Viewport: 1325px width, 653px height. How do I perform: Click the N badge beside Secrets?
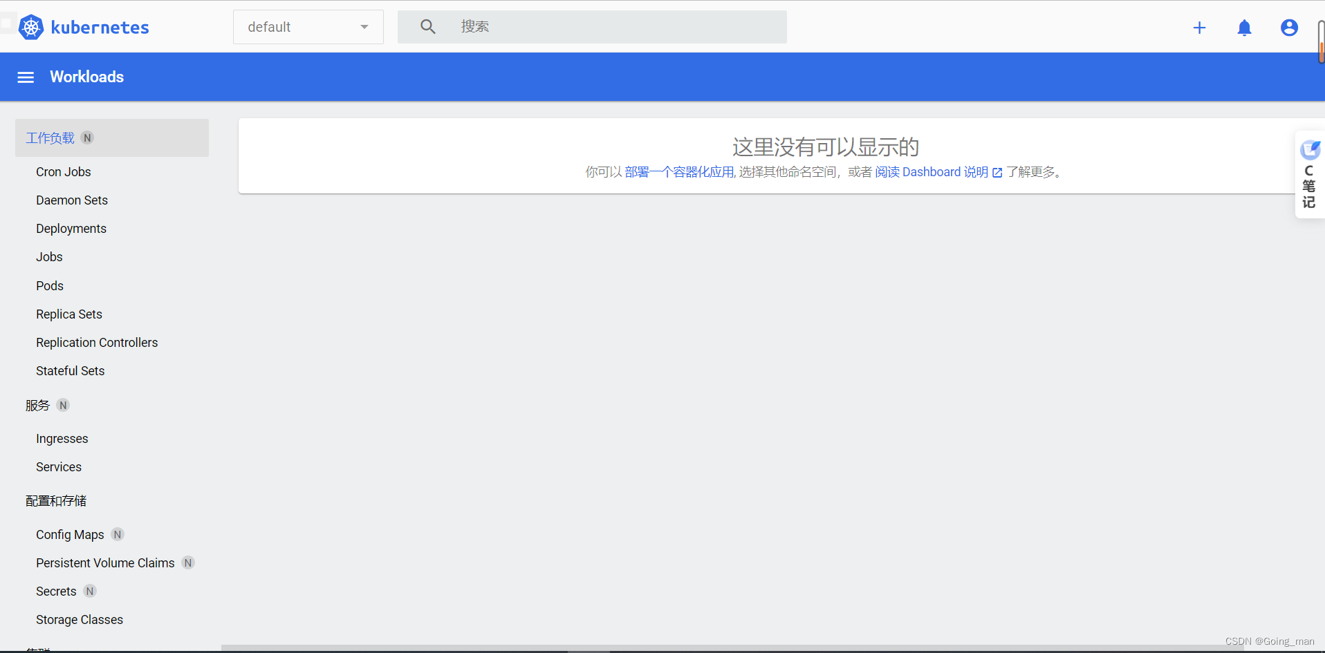pos(90,592)
